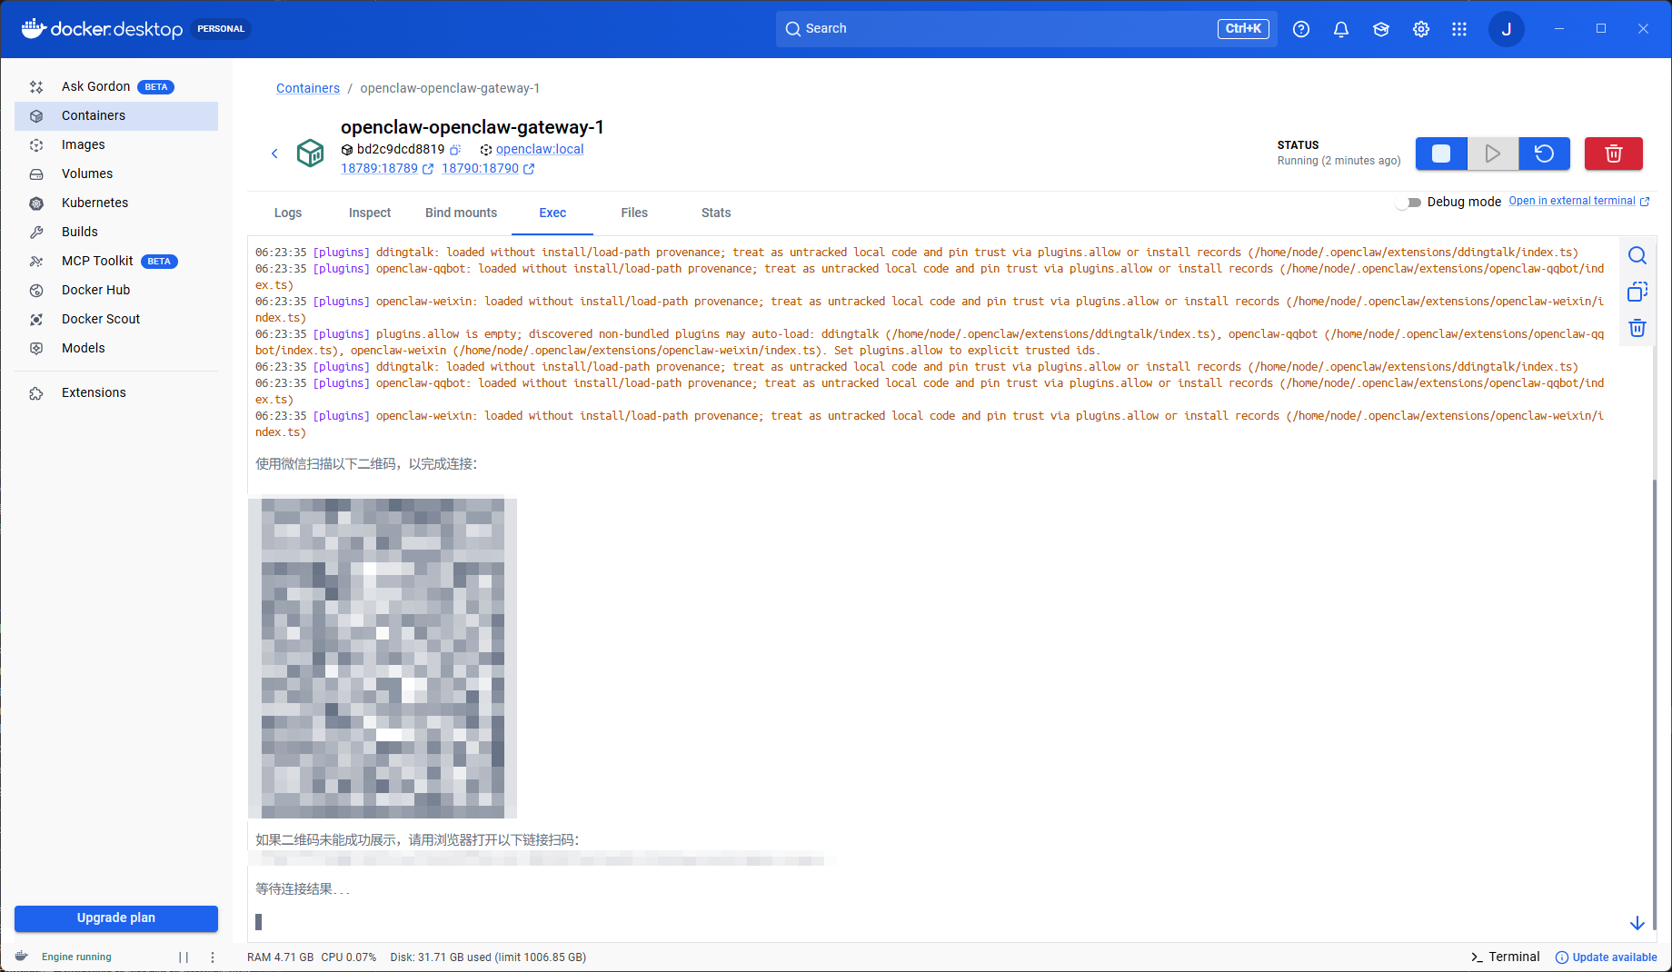Click the blurred QR code image
Screen dimensions: 1672x972
tap(383, 656)
